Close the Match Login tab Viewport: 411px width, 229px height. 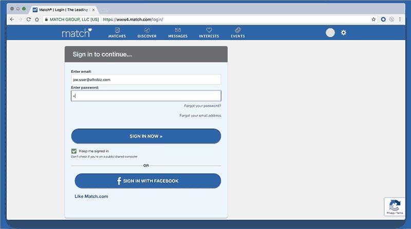click(94, 10)
